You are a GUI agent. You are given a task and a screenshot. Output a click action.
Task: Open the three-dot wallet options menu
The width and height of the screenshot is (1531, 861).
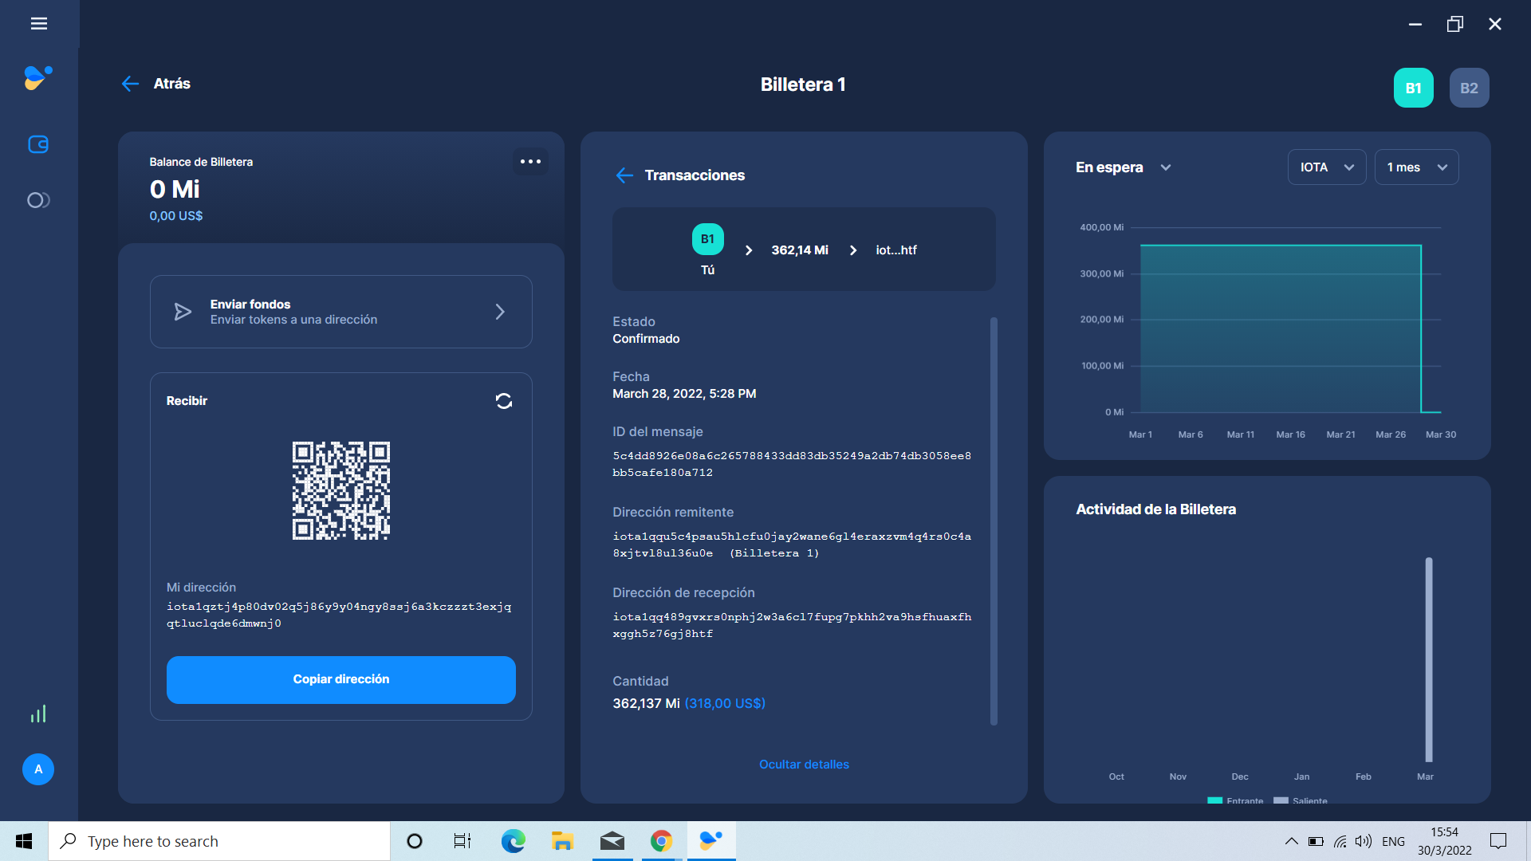pos(530,161)
